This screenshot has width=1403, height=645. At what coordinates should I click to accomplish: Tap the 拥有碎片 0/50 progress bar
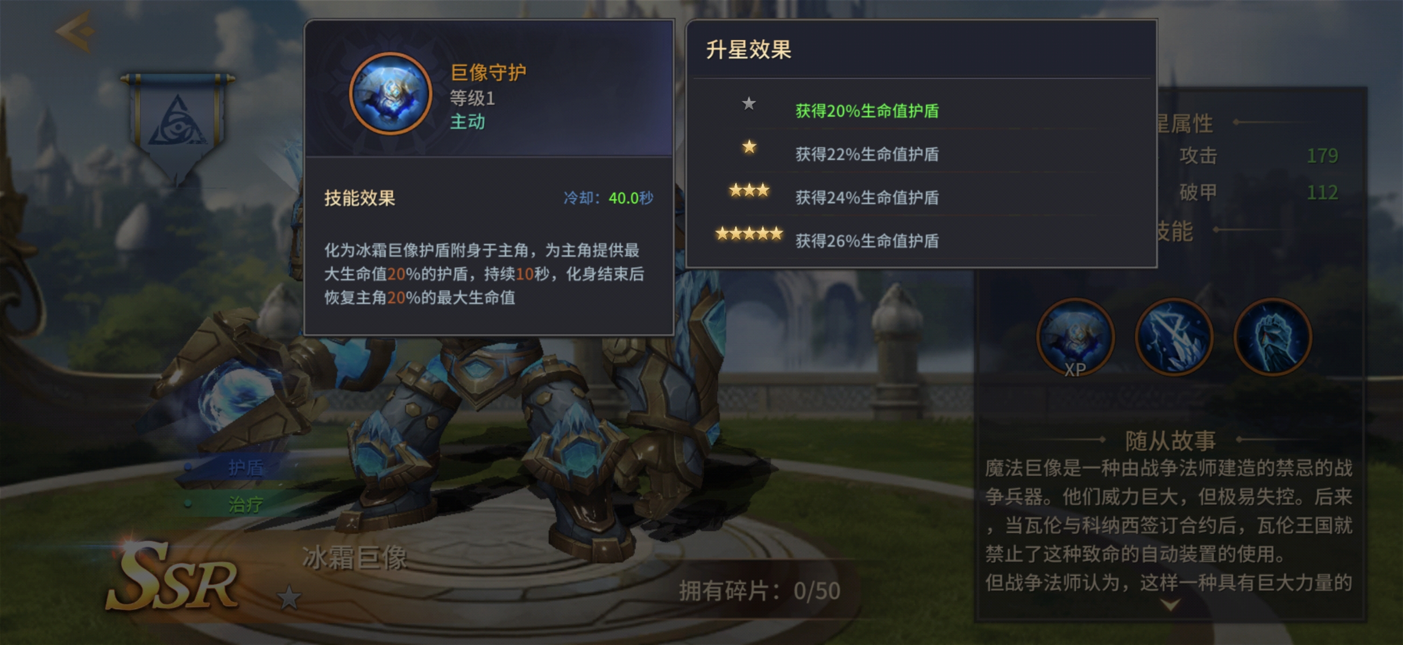(760, 591)
